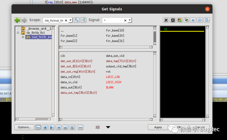Select inst_fir(fir_ins in the hierarchy tree

point(39,37)
